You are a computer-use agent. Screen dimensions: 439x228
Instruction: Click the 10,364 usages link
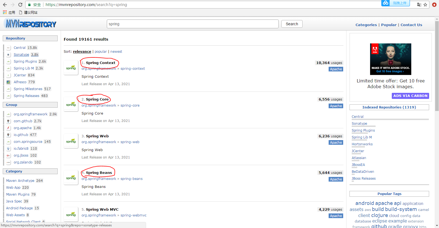click(329, 63)
